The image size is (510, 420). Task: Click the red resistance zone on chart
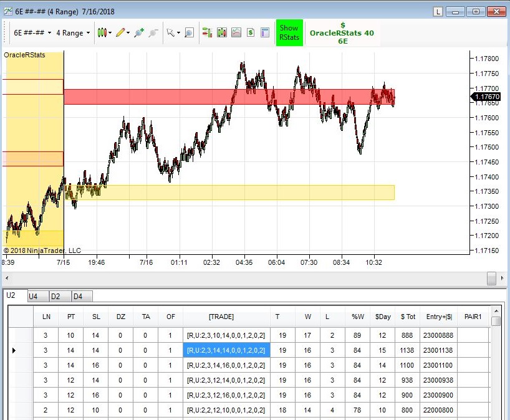click(x=229, y=97)
